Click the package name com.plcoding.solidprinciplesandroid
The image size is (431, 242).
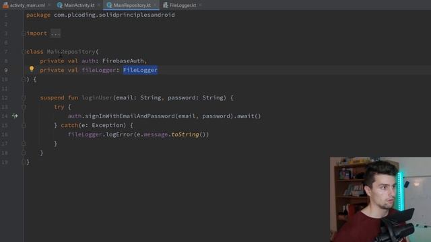pos(114,15)
